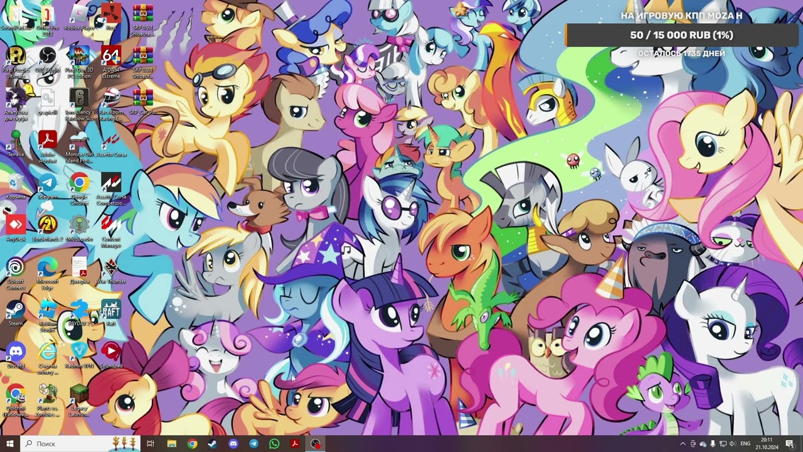This screenshot has width=803, height=452.
Task: Select the tModLoader desktop icon
Action: pos(79,229)
